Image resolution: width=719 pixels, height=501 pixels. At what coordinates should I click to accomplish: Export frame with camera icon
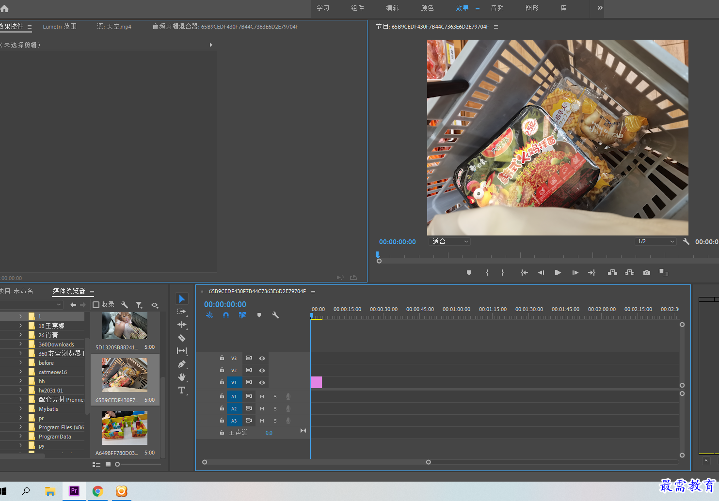click(x=647, y=273)
